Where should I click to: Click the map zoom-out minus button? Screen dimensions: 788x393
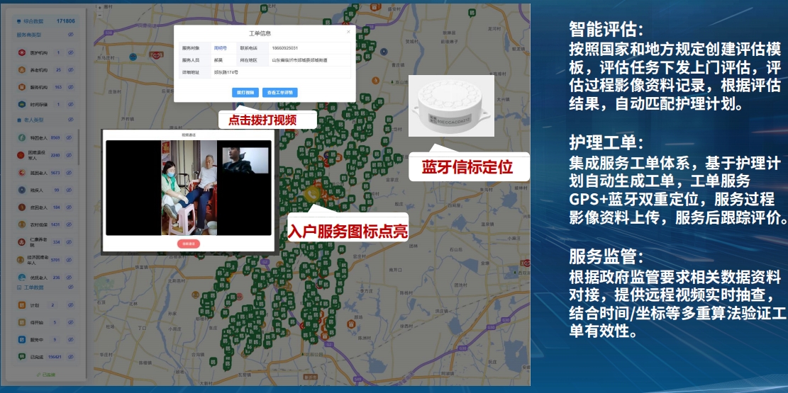click(x=99, y=15)
